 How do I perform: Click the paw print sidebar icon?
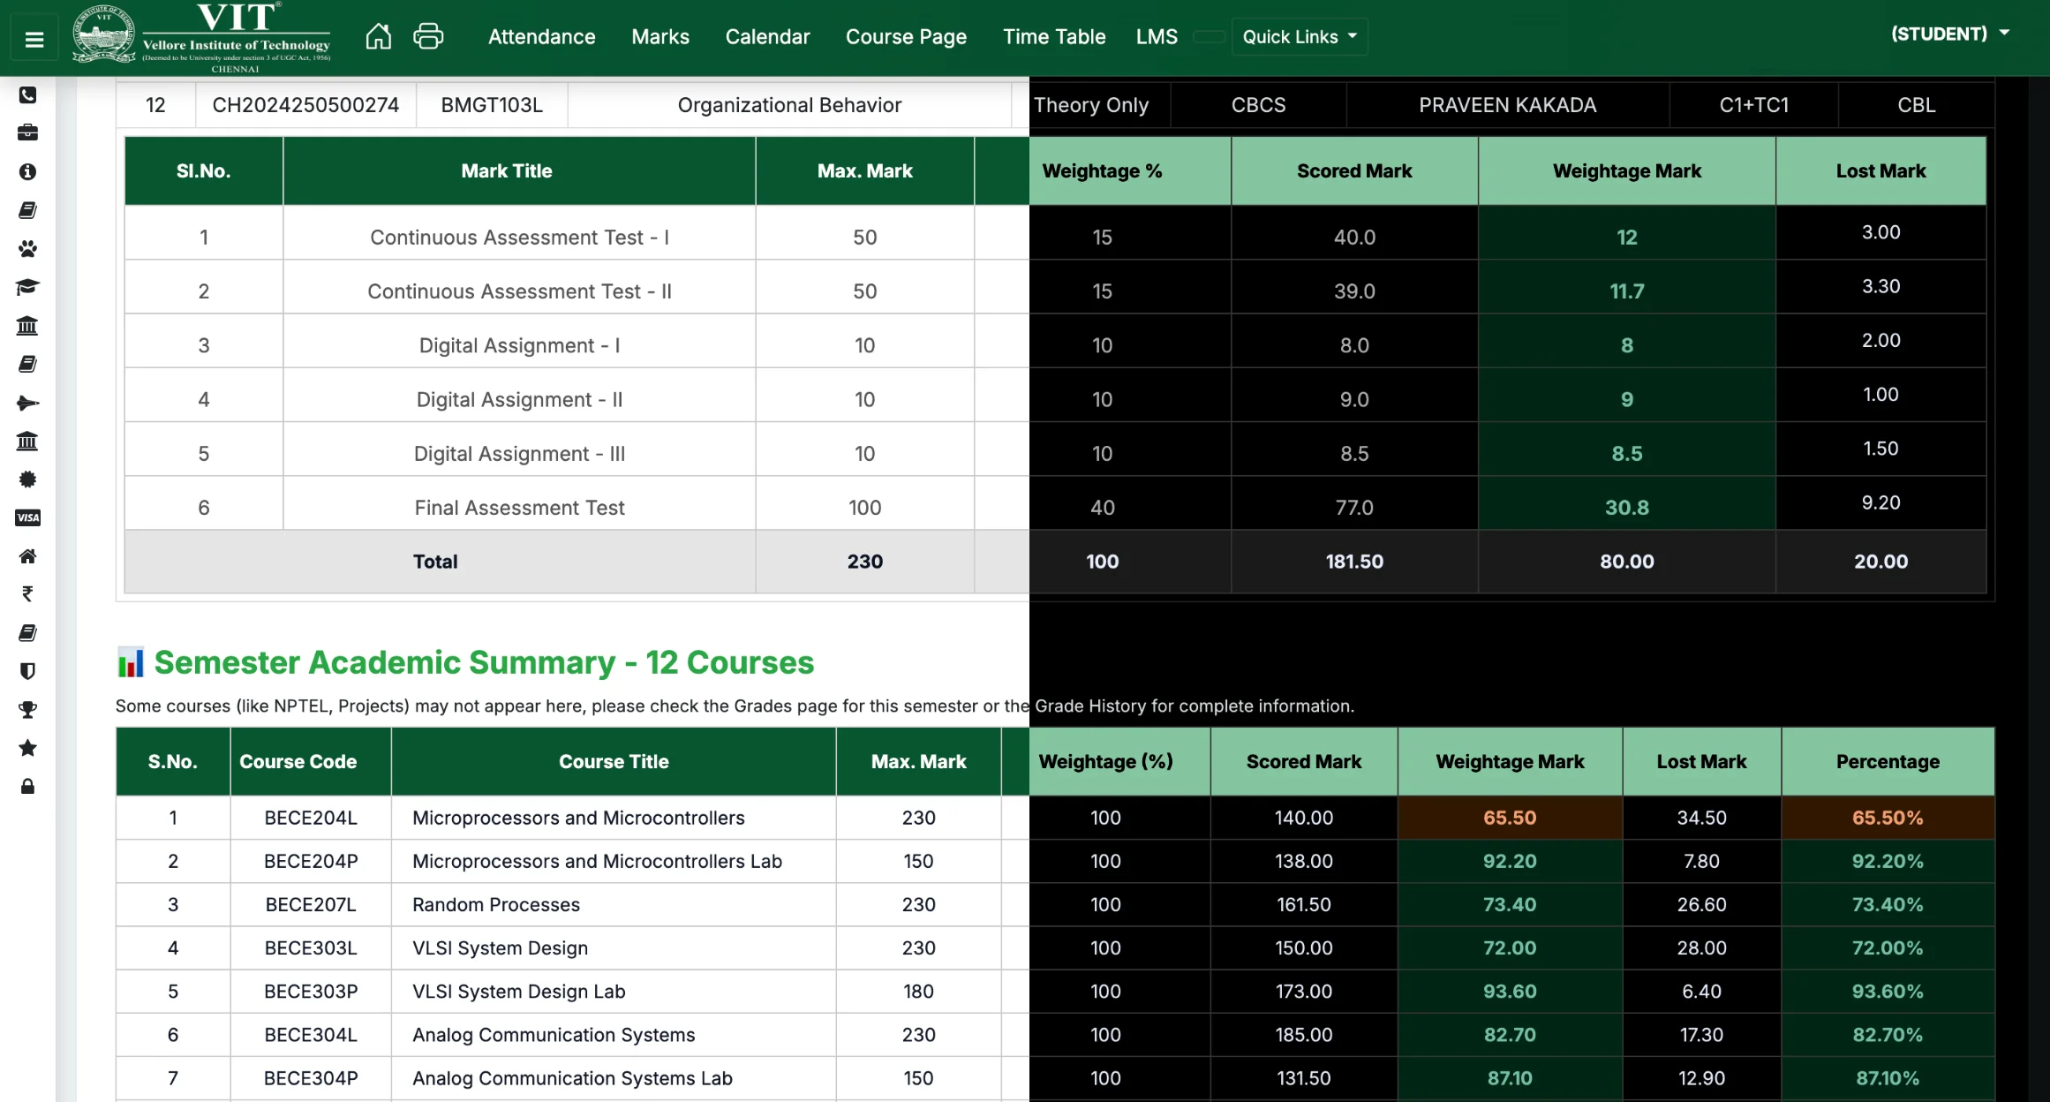(x=27, y=248)
